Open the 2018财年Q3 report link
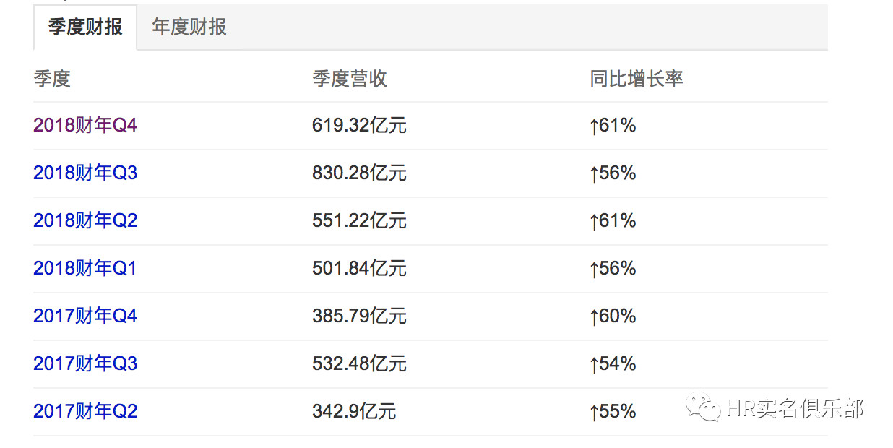 (x=85, y=173)
